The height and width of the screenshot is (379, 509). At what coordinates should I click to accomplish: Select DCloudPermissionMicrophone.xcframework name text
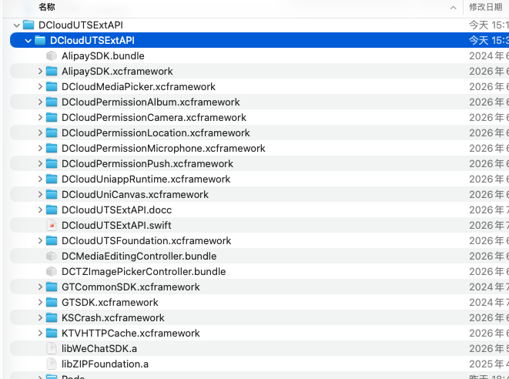tap(163, 149)
